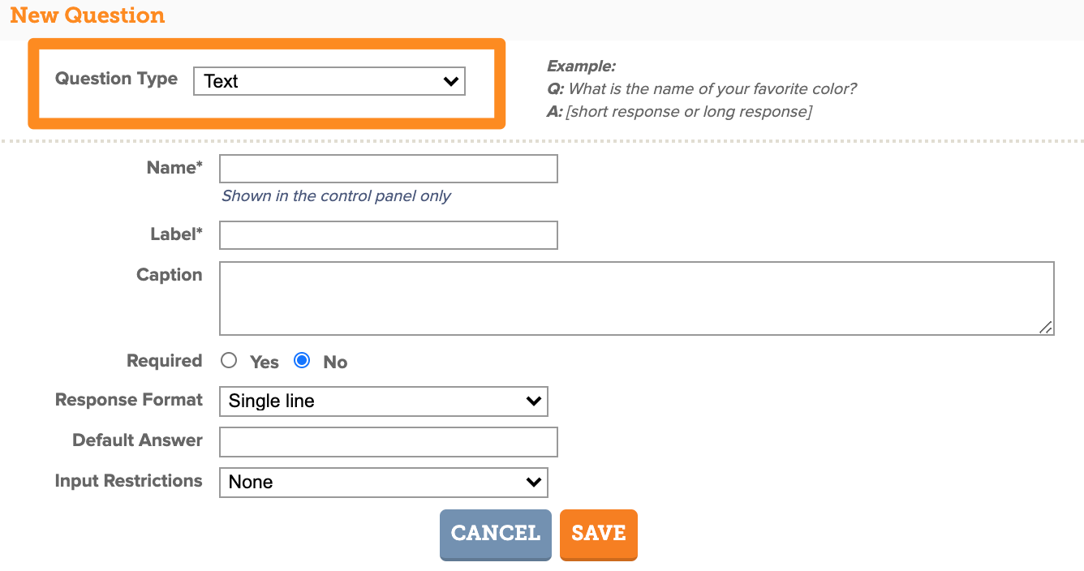Viewport: 1084px width, 571px height.
Task: Click the New Question heading
Action: 88,15
